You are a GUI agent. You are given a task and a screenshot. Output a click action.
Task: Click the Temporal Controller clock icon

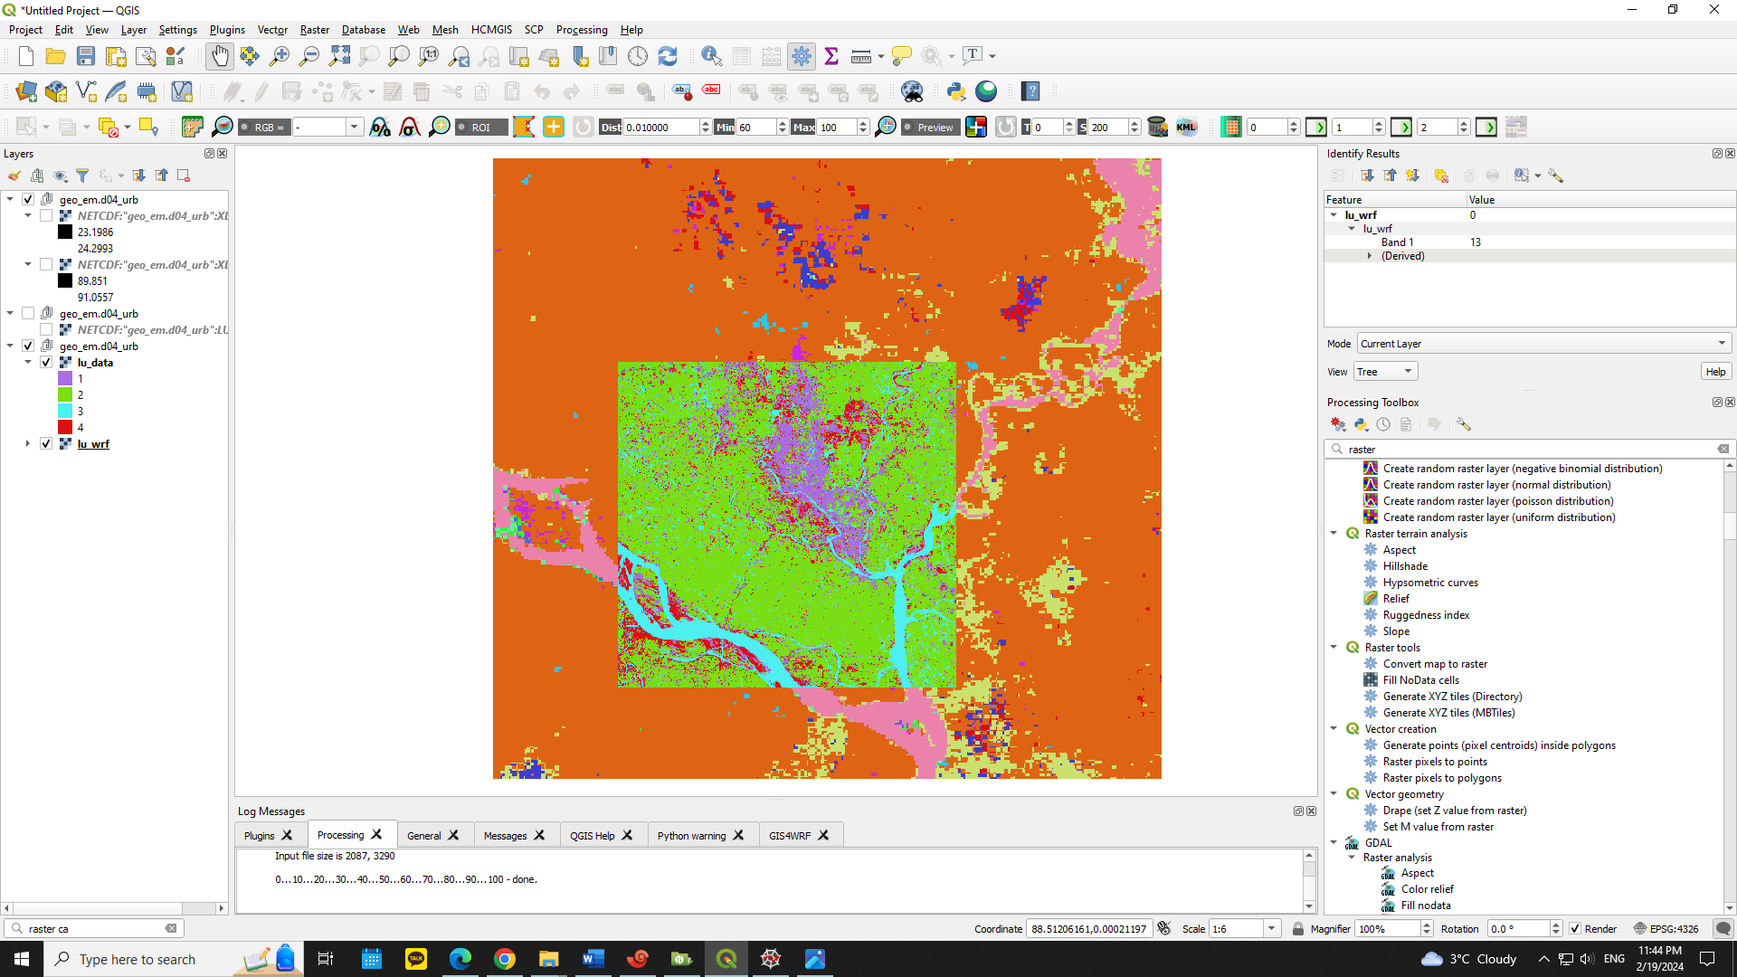pyautogui.click(x=638, y=56)
